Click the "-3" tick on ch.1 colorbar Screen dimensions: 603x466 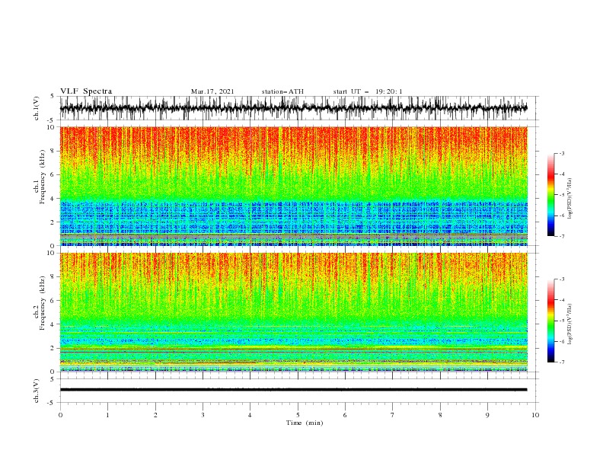pos(562,153)
